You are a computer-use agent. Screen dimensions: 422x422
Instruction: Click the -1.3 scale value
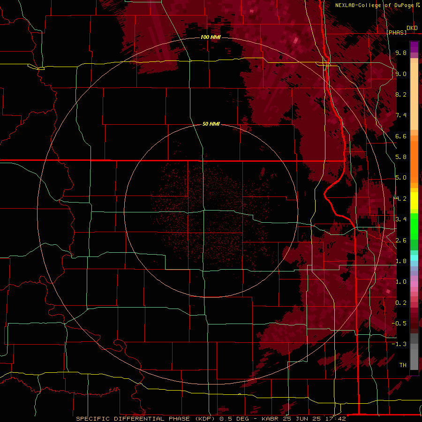coord(399,344)
